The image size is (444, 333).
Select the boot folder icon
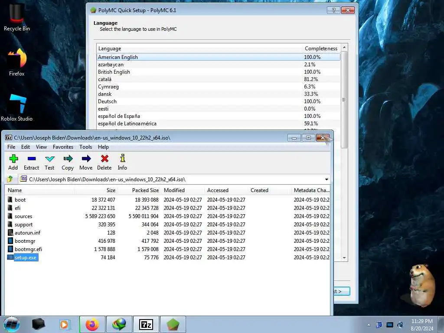(10, 199)
